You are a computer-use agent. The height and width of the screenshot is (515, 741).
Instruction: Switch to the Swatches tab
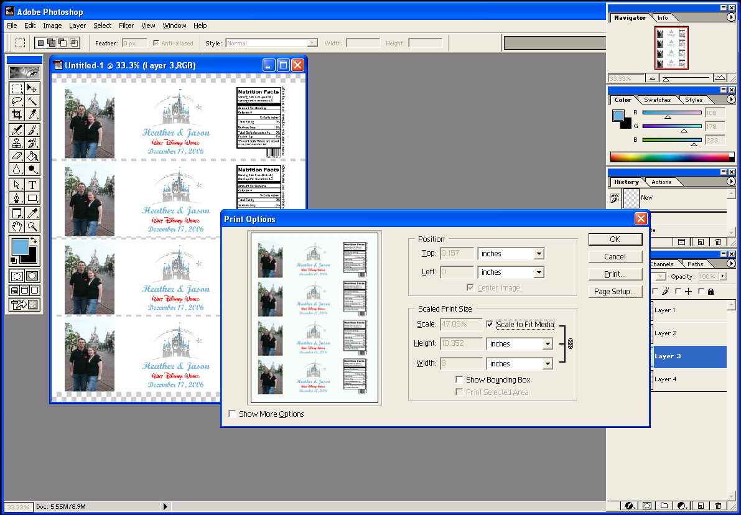coord(657,100)
